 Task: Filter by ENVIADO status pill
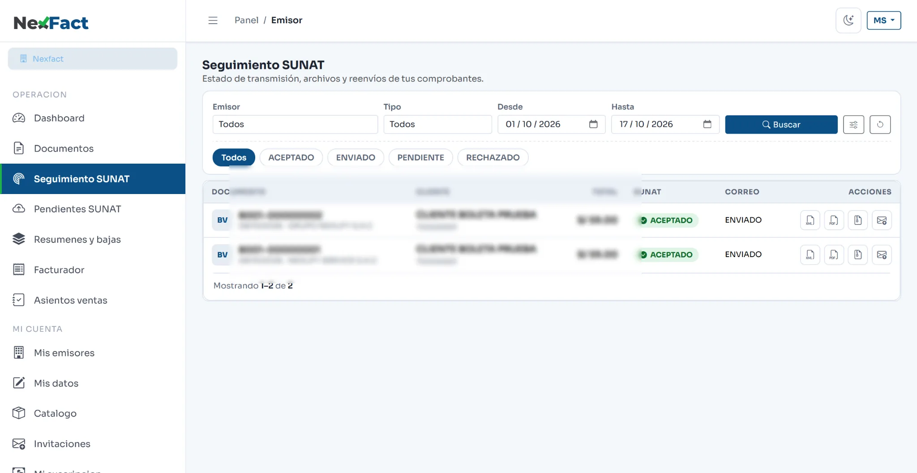pos(356,157)
